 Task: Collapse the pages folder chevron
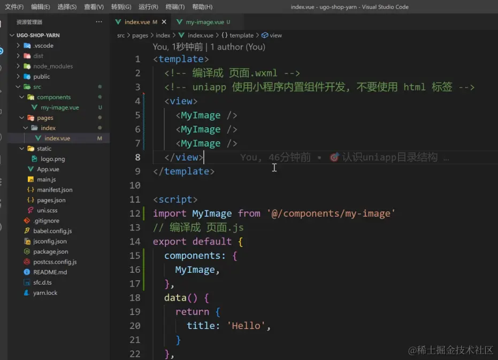(x=22, y=118)
